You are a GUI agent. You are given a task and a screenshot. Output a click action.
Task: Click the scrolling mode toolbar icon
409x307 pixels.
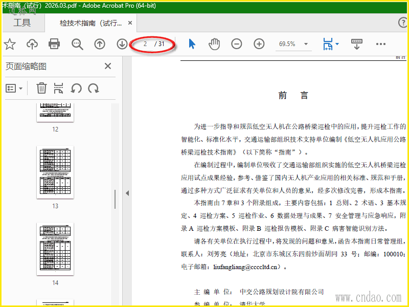click(357, 44)
